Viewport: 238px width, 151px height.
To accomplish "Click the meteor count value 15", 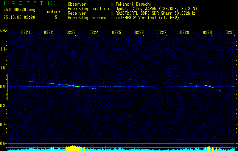I will (x=55, y=17).
